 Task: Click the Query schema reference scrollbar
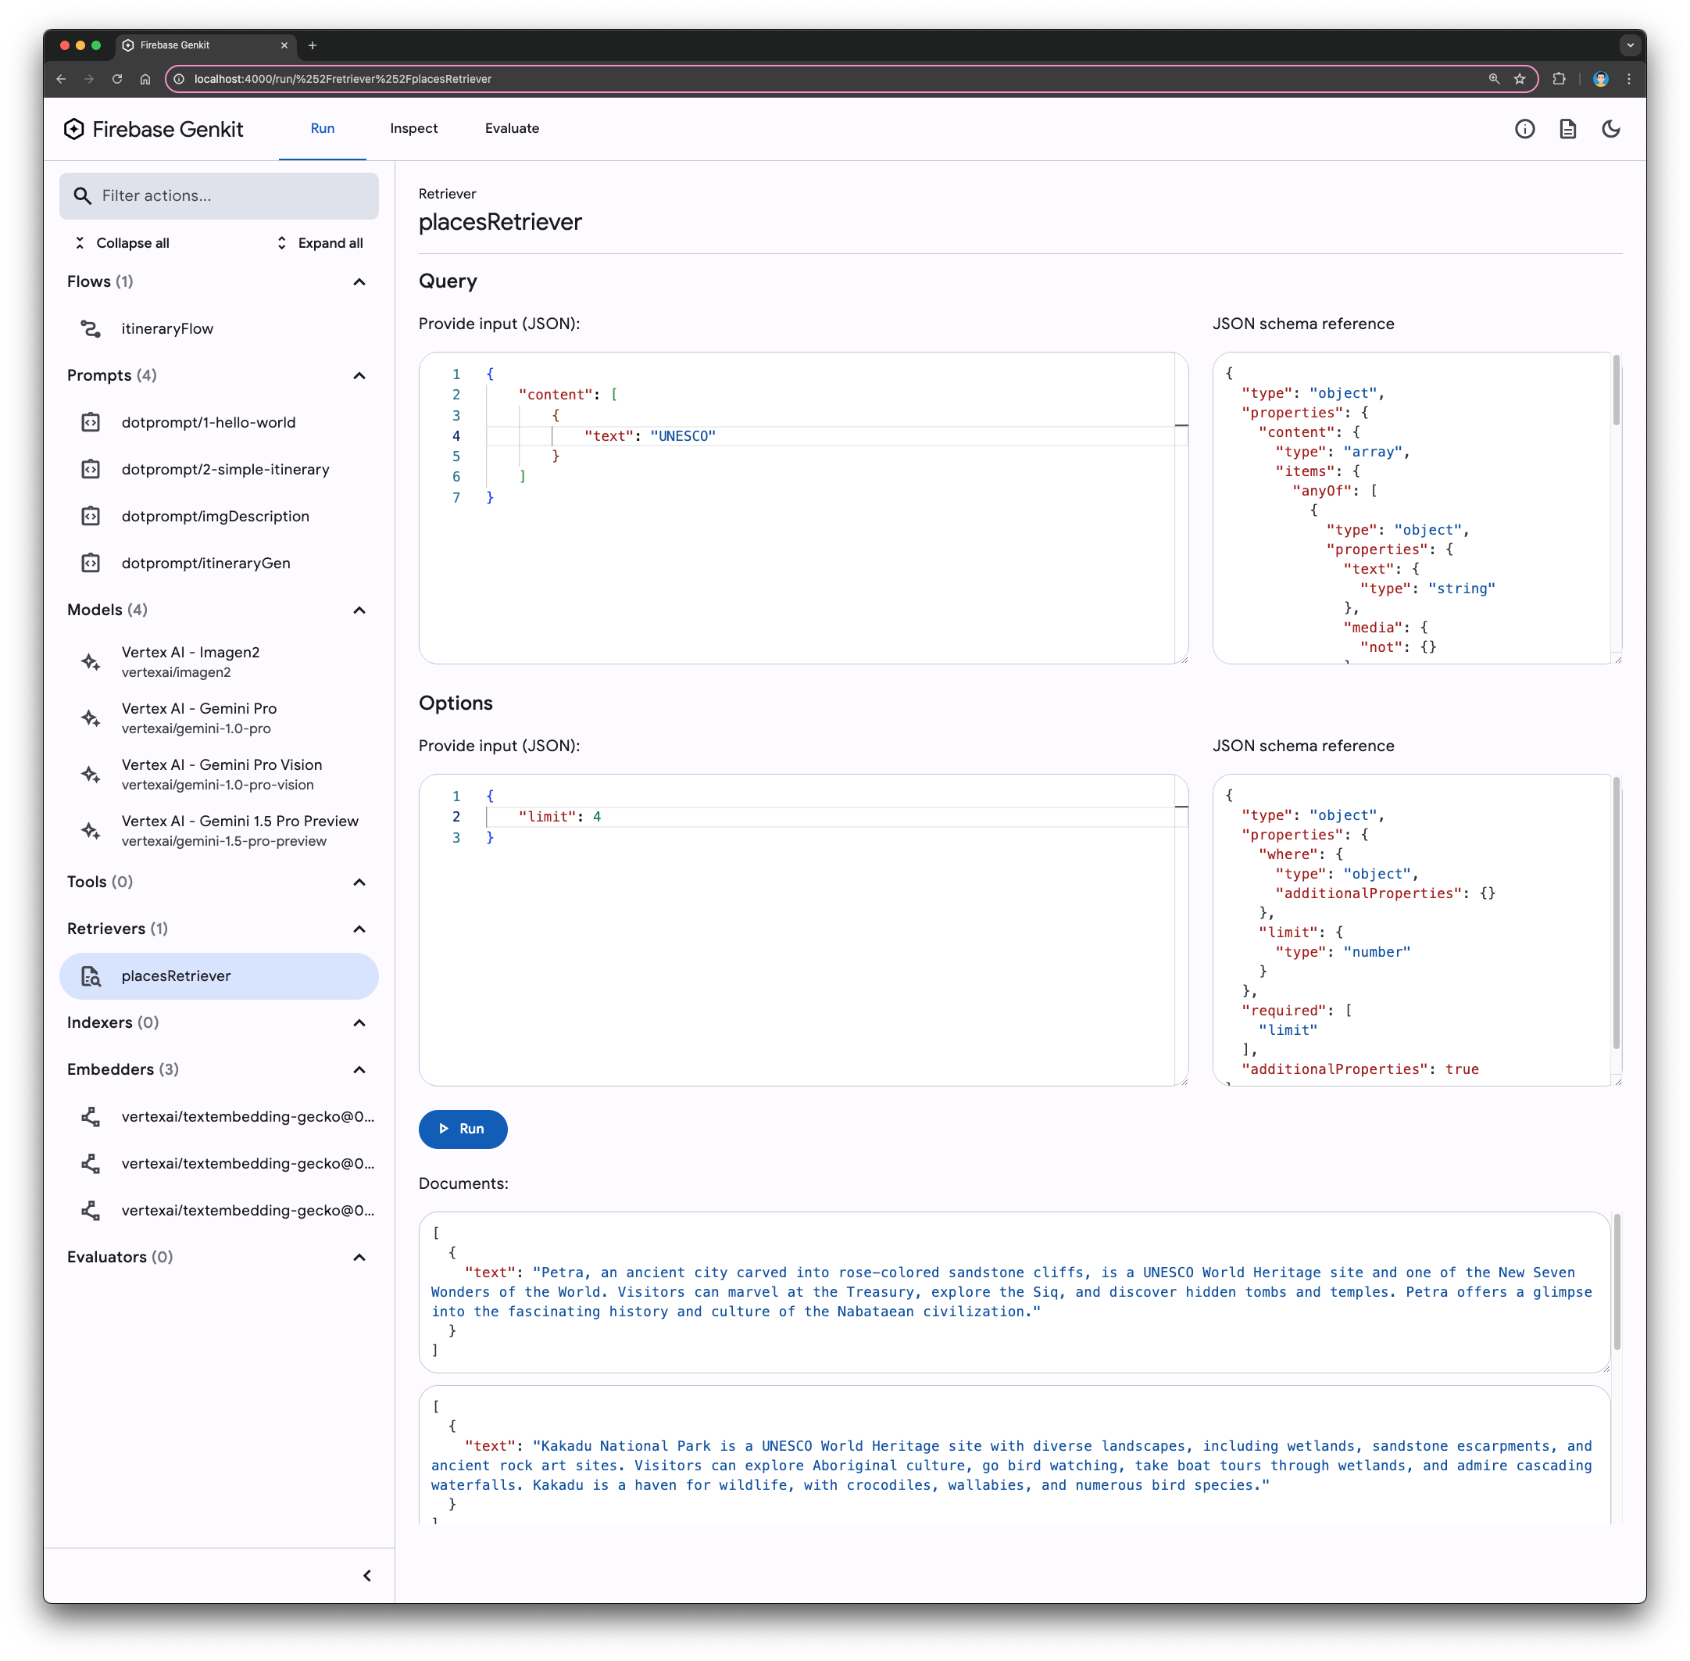(1616, 391)
